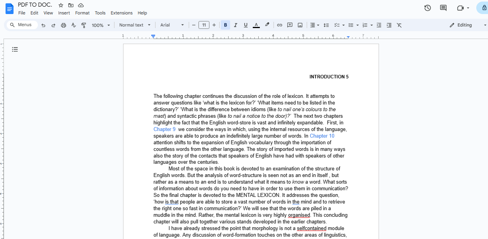The width and height of the screenshot is (488, 239).
Task: Open the Tools menu
Action: point(100,13)
